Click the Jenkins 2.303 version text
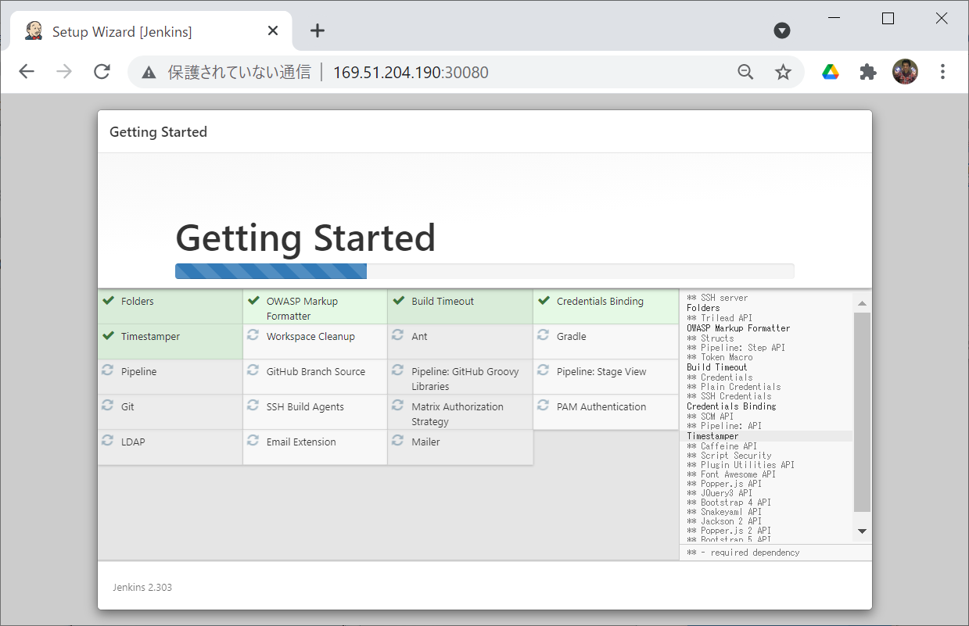 (x=142, y=587)
